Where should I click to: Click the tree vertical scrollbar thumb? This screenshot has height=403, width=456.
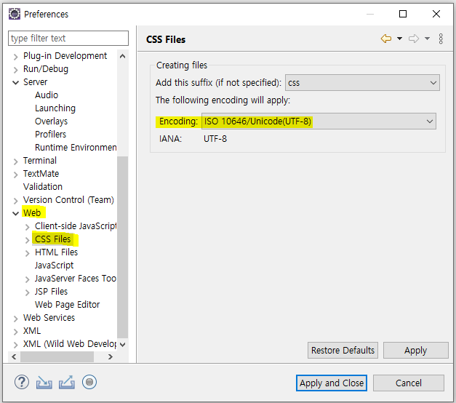click(123, 247)
